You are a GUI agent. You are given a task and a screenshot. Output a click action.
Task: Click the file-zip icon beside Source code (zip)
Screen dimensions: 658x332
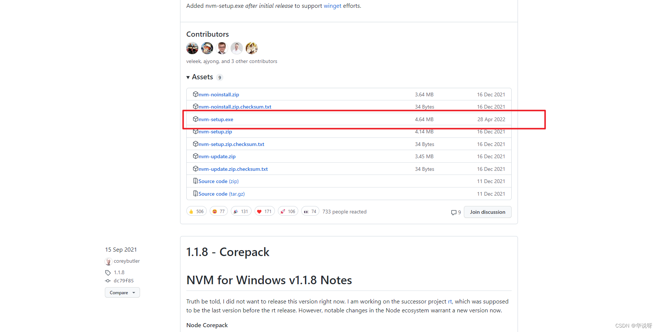196,181
